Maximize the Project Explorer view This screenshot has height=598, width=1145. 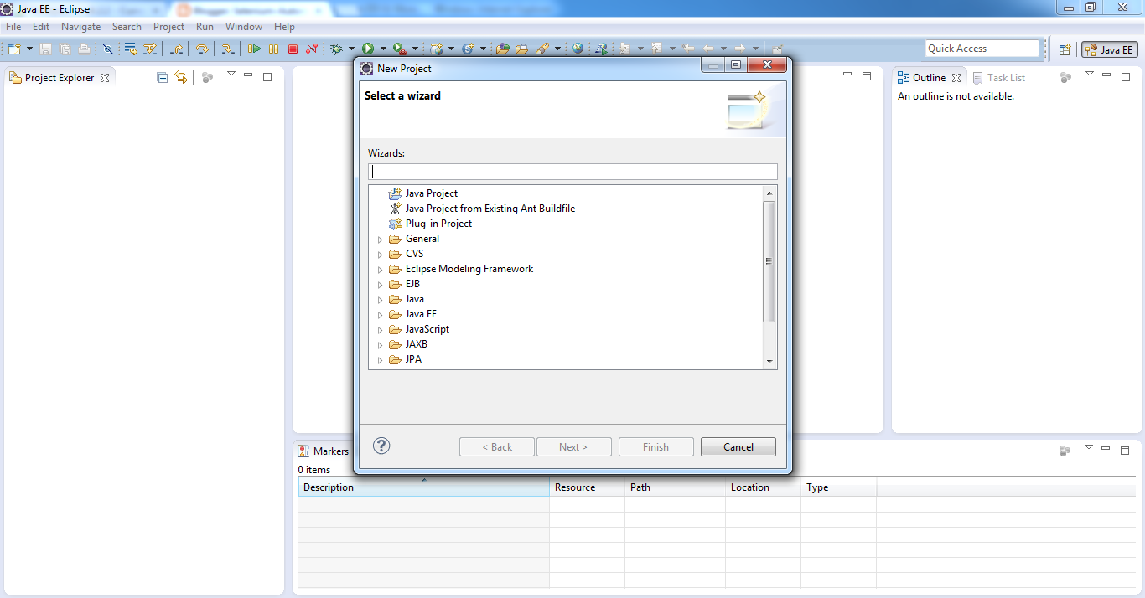(x=267, y=76)
